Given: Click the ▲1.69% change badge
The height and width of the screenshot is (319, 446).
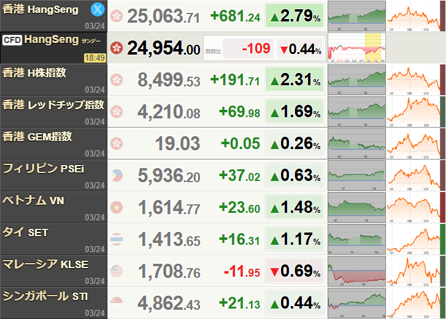Looking at the screenshot, I should pos(294,111).
